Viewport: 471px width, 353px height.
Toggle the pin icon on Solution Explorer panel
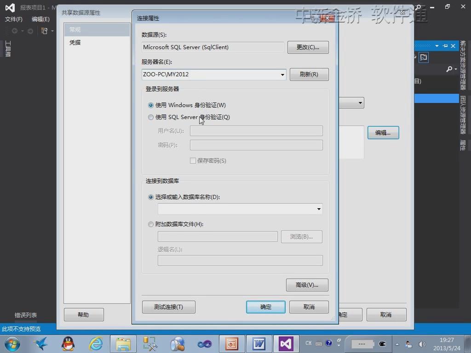coord(445,46)
